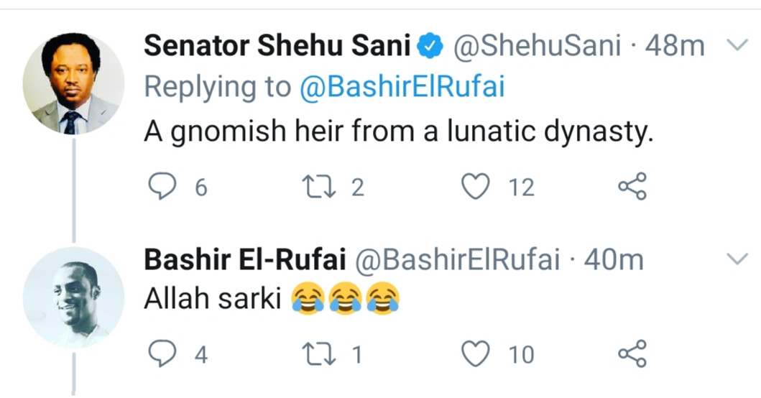The height and width of the screenshot is (398, 761).
Task: Click the blue verified badge
Action: (430, 48)
